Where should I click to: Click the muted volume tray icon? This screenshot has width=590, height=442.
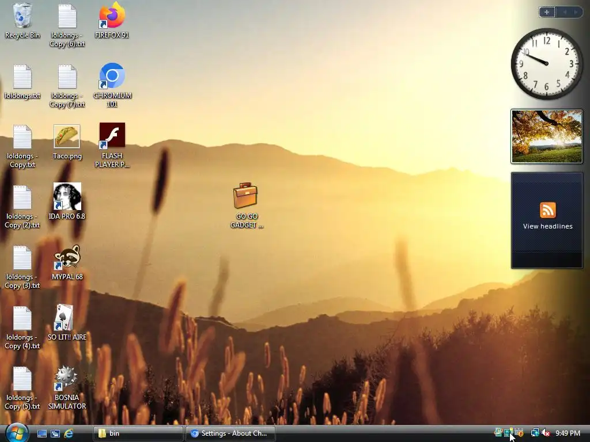click(546, 433)
